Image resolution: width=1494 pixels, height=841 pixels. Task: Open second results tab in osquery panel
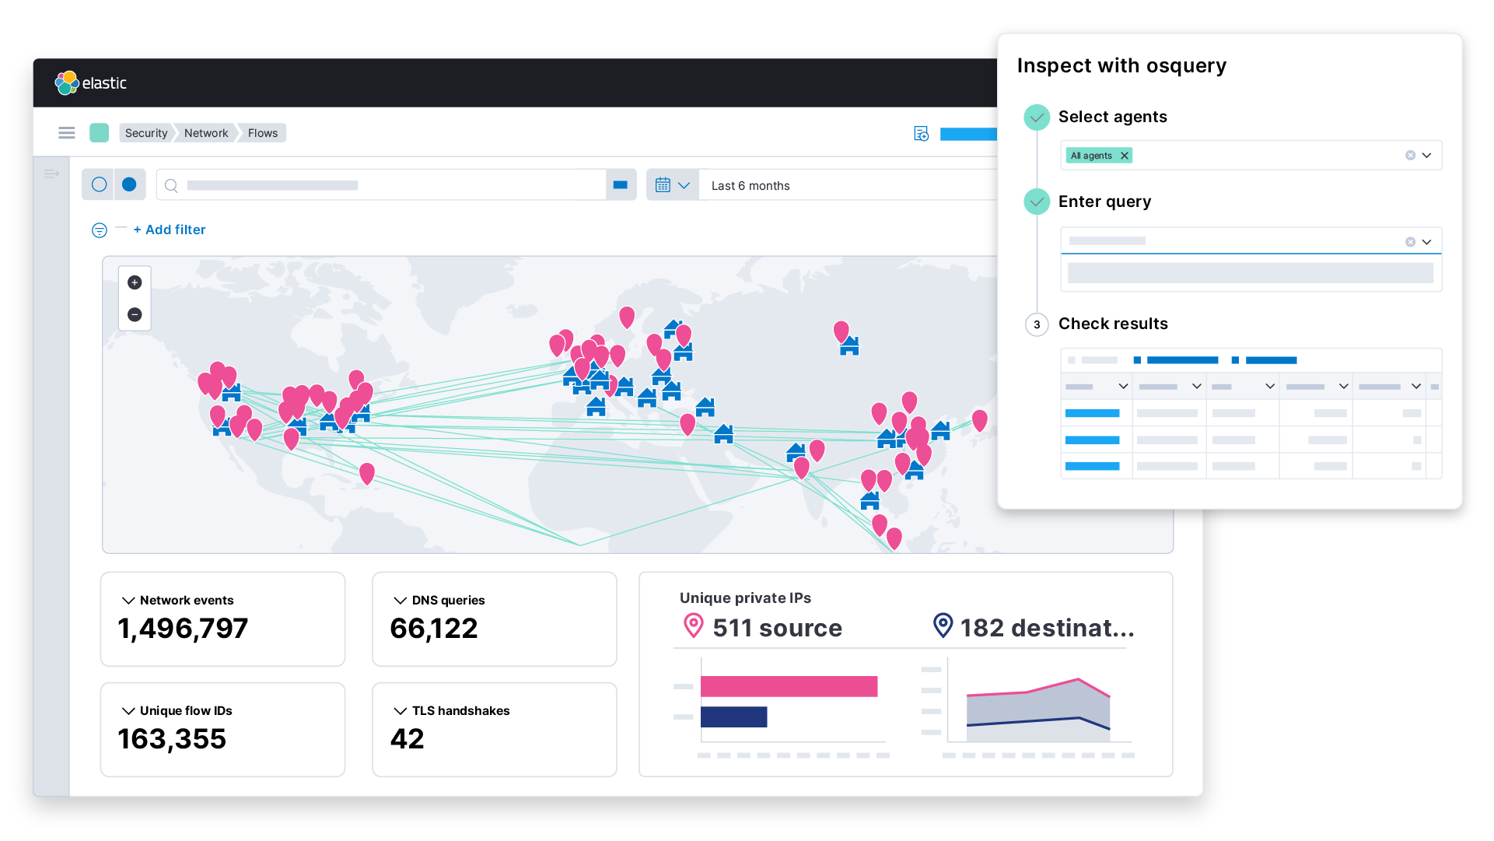coord(1176,360)
